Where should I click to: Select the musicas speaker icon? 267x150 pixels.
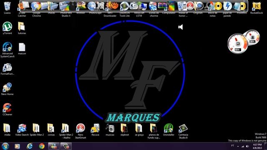click(110, 130)
